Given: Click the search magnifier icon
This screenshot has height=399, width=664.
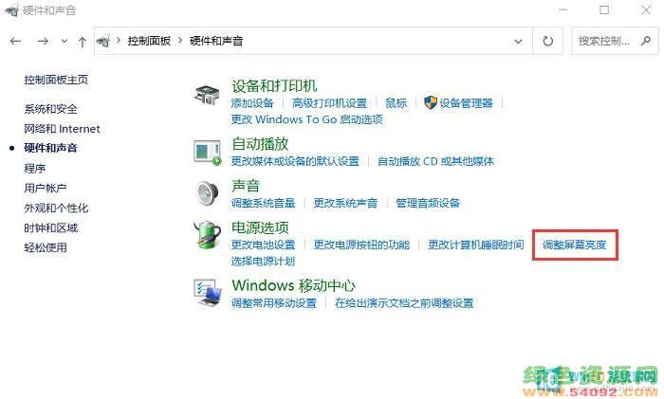Looking at the screenshot, I should point(646,41).
